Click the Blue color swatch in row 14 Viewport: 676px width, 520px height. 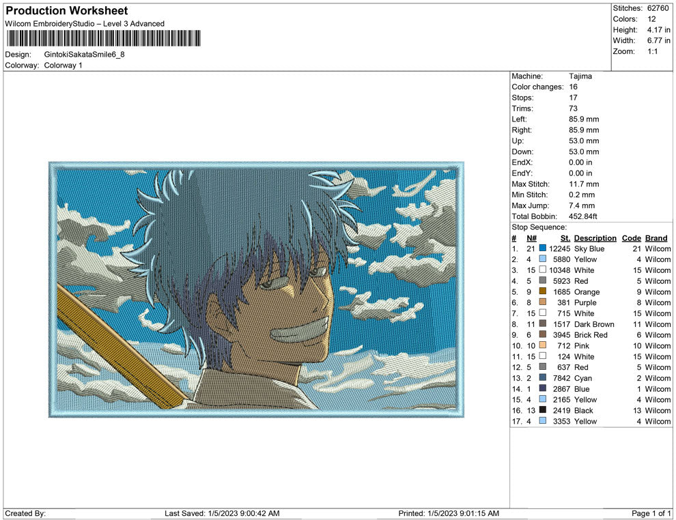tap(543, 388)
